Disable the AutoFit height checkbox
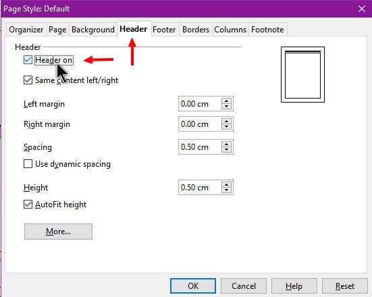This screenshot has height=297, width=372. 28,205
